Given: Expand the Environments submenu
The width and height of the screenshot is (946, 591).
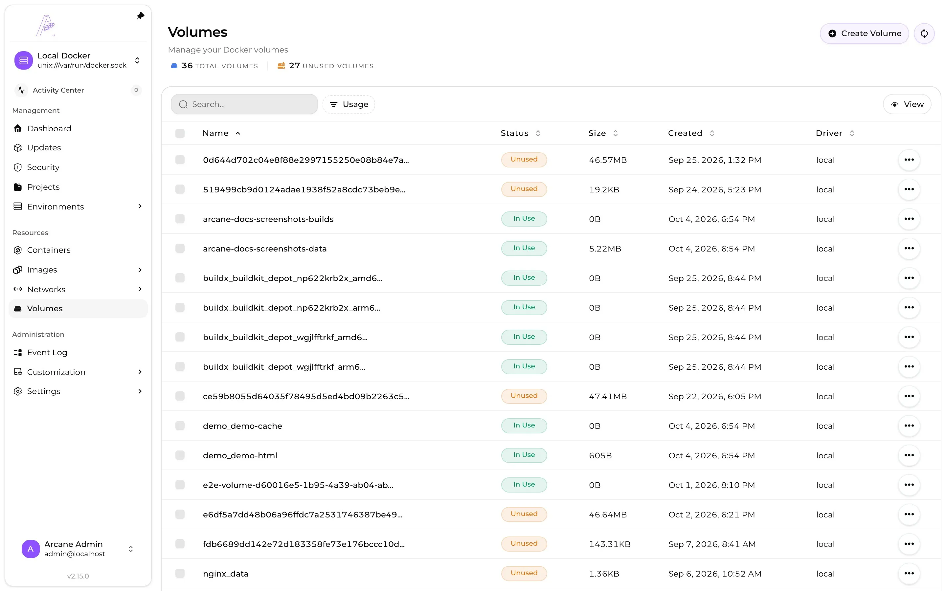Looking at the screenshot, I should tap(140, 207).
